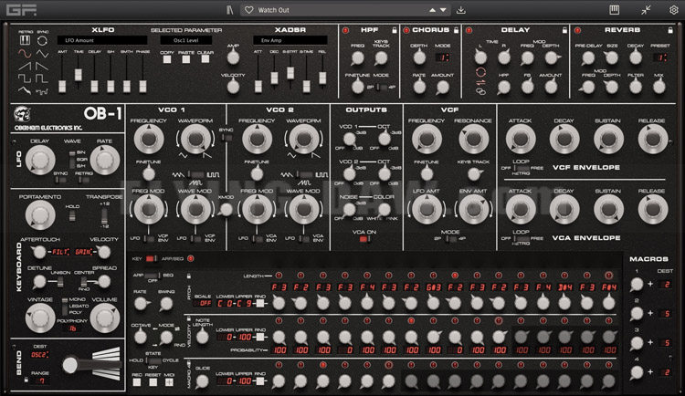Favorite the preset with the heart icon
The image size is (685, 396).
pyautogui.click(x=248, y=10)
